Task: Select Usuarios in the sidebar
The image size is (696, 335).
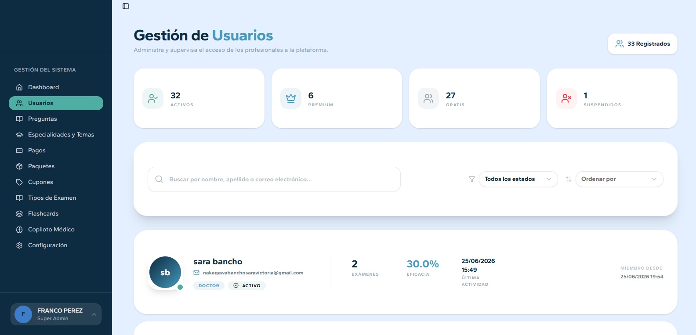Action: (x=56, y=103)
